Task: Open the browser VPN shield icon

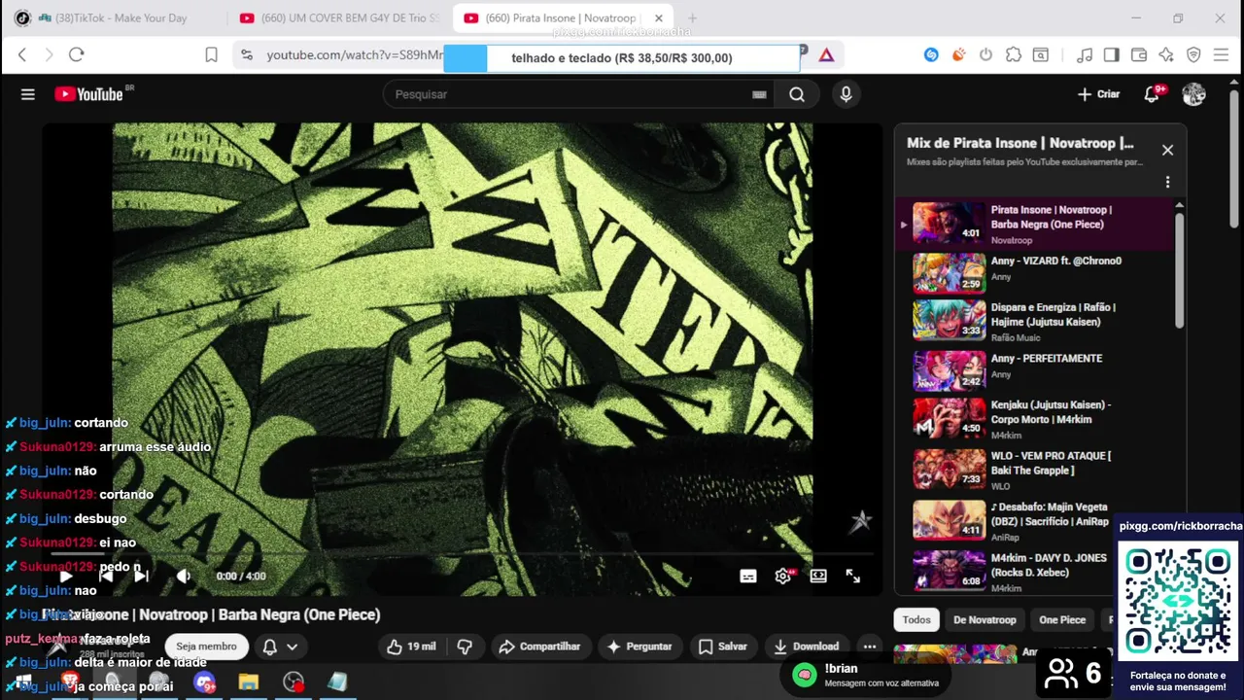Action: (1193, 55)
